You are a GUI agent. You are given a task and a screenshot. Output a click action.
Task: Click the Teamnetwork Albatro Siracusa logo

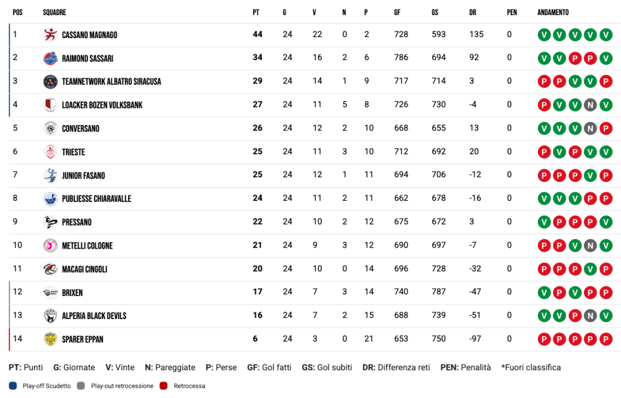pyautogui.click(x=50, y=81)
